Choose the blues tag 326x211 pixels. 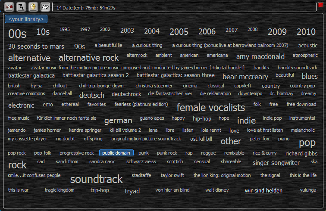tap(310, 76)
